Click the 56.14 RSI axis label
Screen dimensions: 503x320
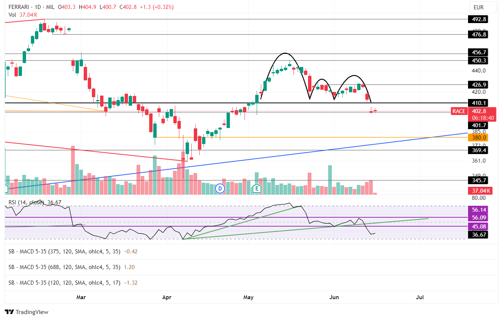477,210
